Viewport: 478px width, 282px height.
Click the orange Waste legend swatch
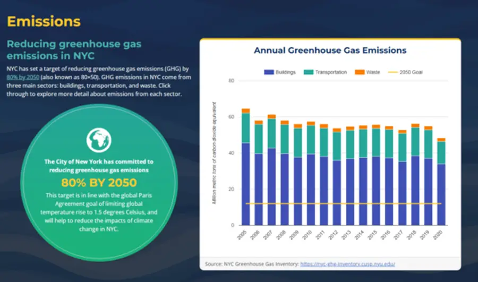point(360,72)
